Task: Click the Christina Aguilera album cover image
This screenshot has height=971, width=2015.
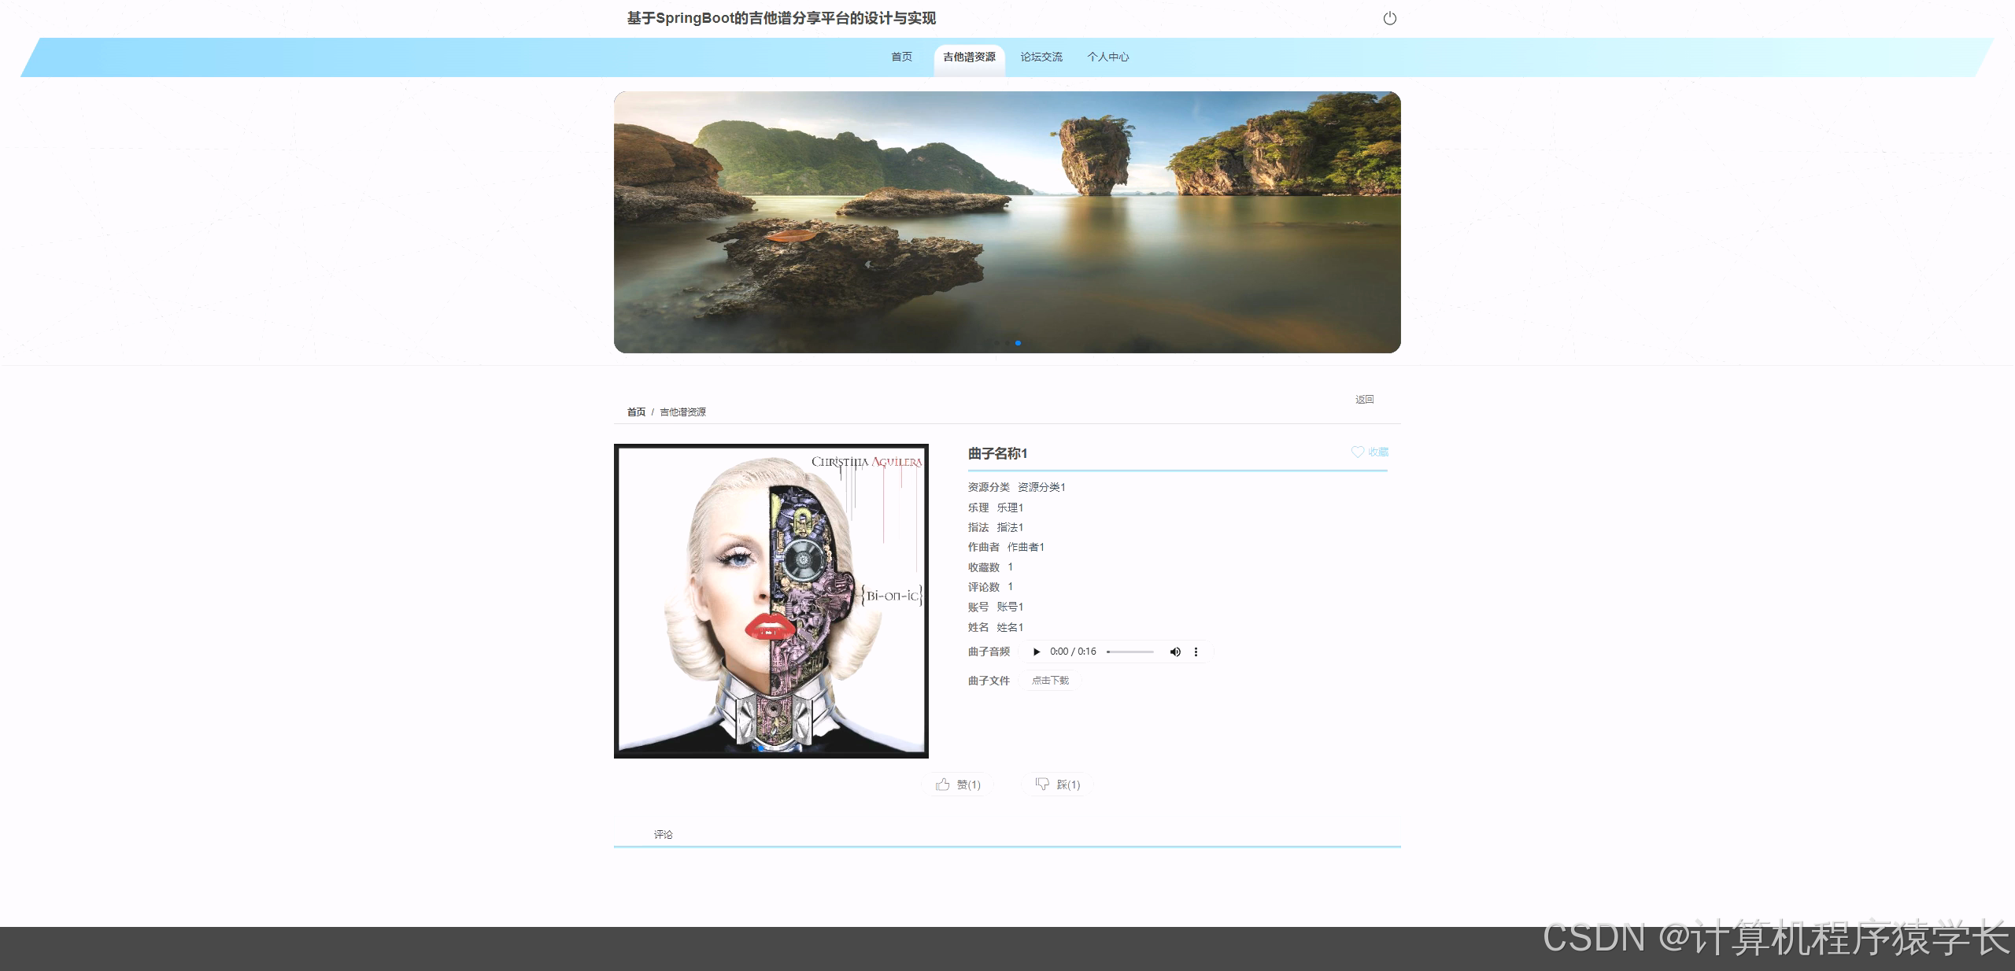Action: 771,600
